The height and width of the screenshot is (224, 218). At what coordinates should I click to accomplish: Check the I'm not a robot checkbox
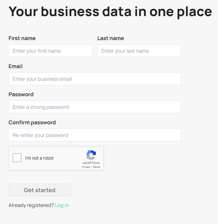point(17,158)
